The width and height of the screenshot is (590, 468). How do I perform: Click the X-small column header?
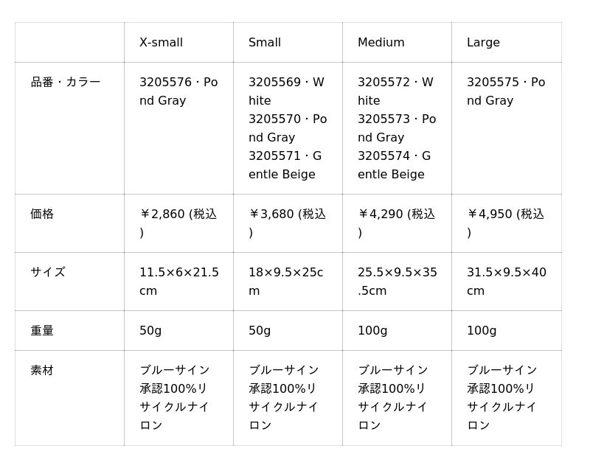coord(178,43)
